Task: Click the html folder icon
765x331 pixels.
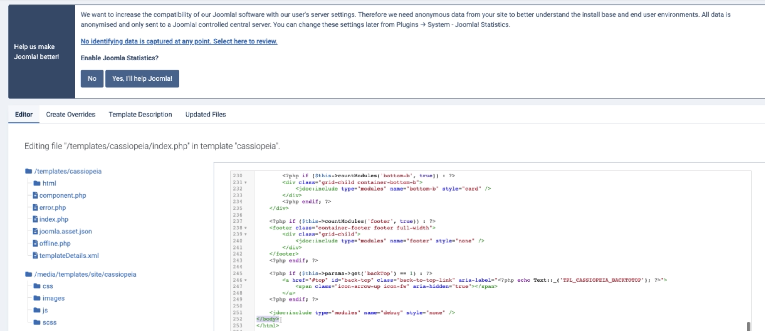Action: [x=37, y=183]
